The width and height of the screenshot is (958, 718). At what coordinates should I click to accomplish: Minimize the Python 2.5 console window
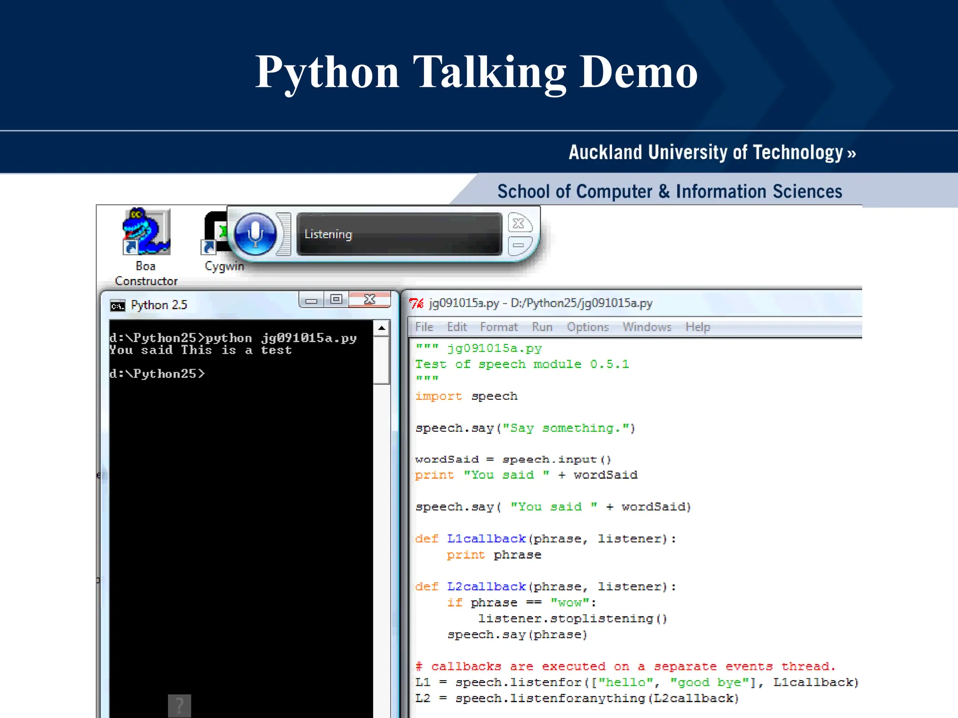[x=312, y=300]
